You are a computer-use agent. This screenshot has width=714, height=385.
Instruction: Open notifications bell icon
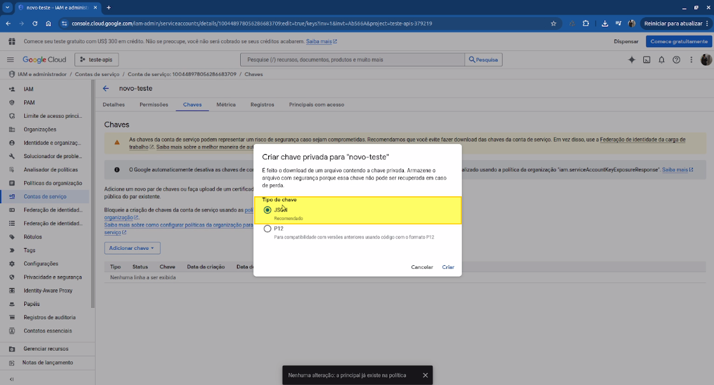[662, 60]
